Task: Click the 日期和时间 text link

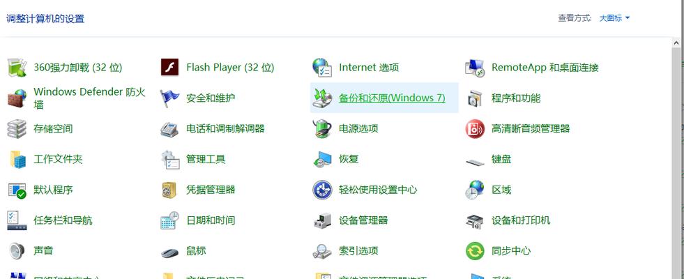Action: (x=211, y=220)
